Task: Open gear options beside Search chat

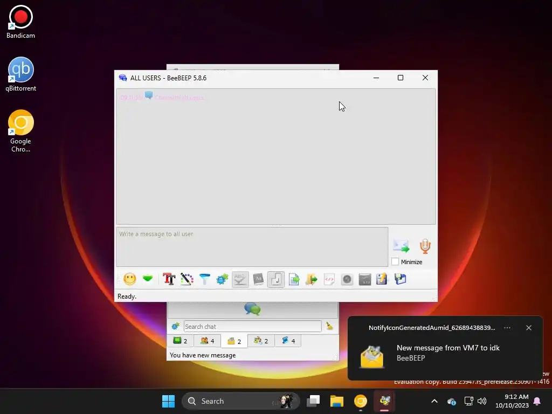Action: (175, 326)
